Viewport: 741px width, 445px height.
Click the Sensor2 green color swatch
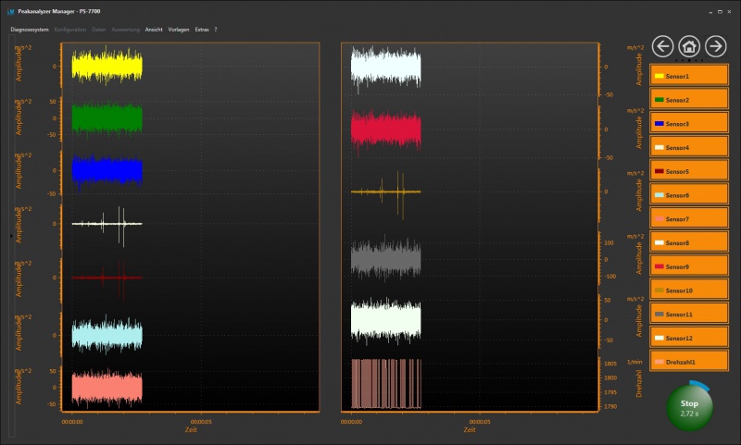click(x=659, y=100)
